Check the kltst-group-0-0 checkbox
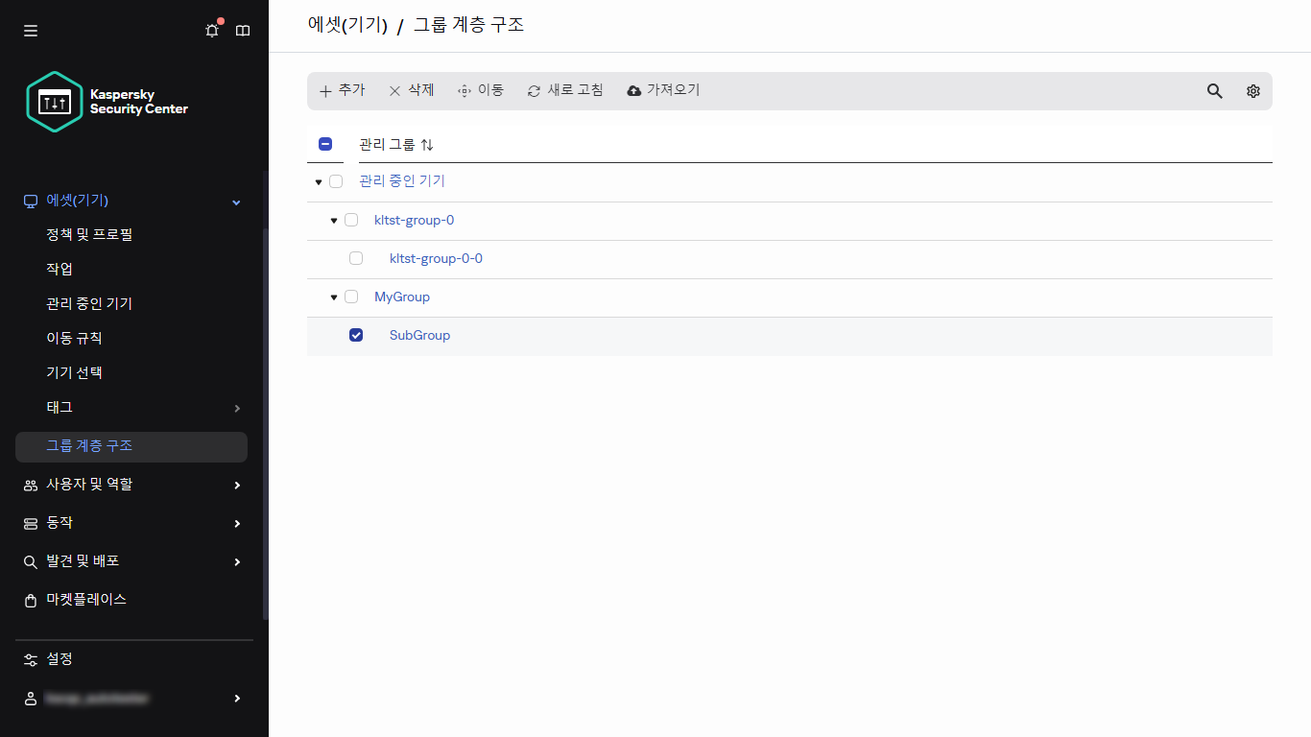 pyautogui.click(x=356, y=257)
